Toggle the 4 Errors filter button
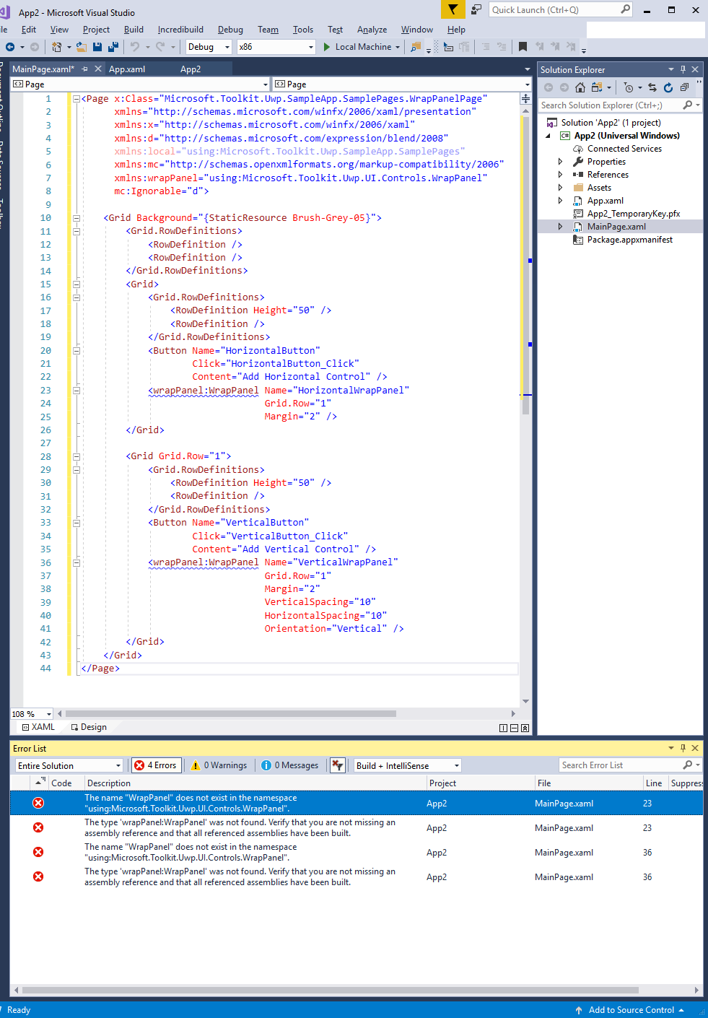708x1018 pixels. coord(155,765)
